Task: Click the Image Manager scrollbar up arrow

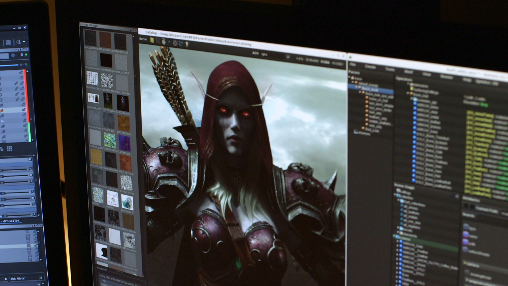Action: 133,36
